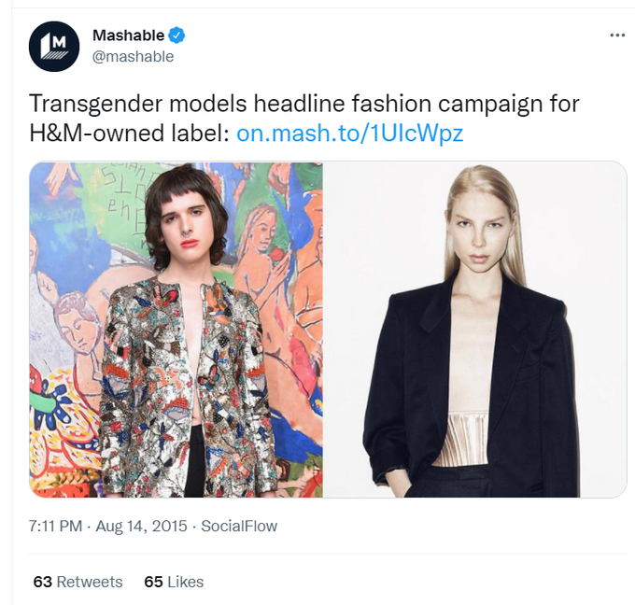View the 63 Retweets list
Screen dimensions: 635x605
click(x=78, y=582)
